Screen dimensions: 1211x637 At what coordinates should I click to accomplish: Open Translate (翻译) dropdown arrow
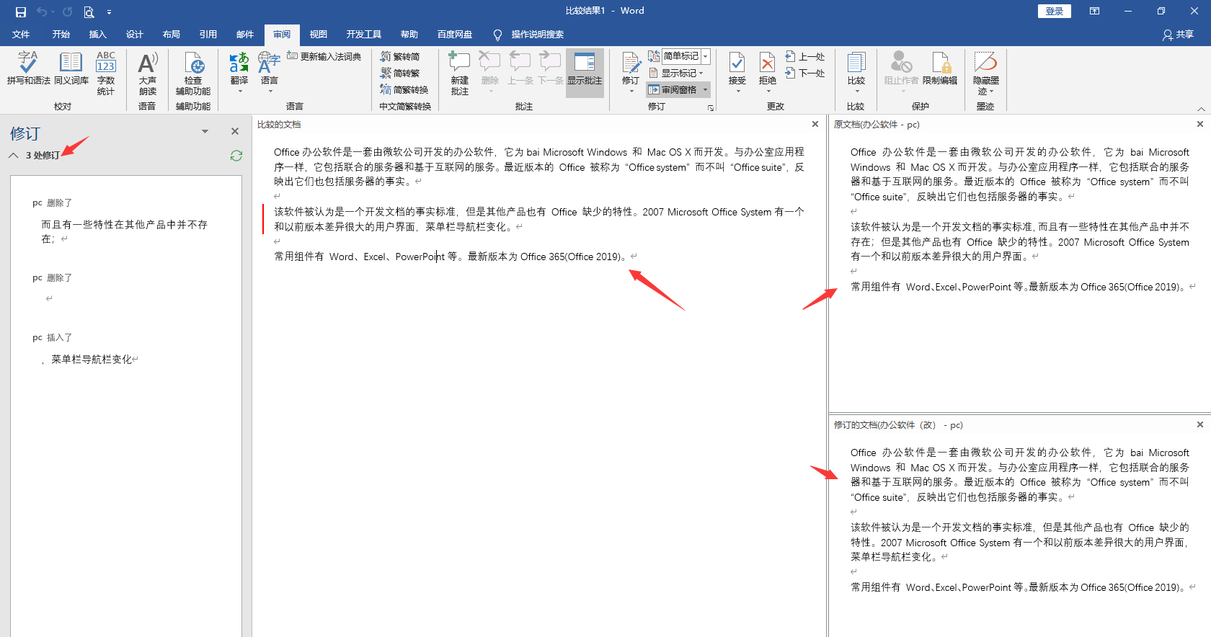point(239,92)
